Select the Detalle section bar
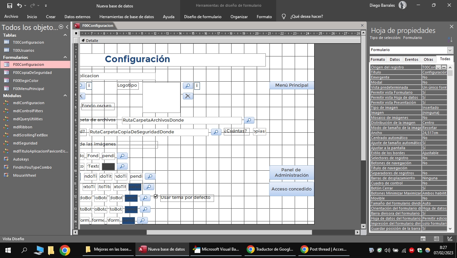 pyautogui.click(x=220, y=41)
